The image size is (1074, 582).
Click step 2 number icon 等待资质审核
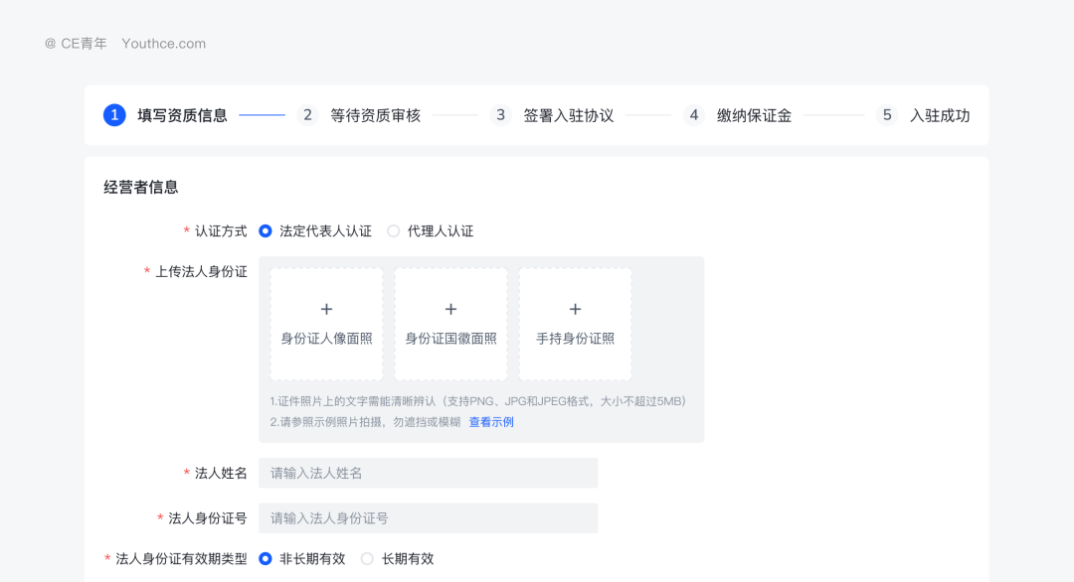308,115
